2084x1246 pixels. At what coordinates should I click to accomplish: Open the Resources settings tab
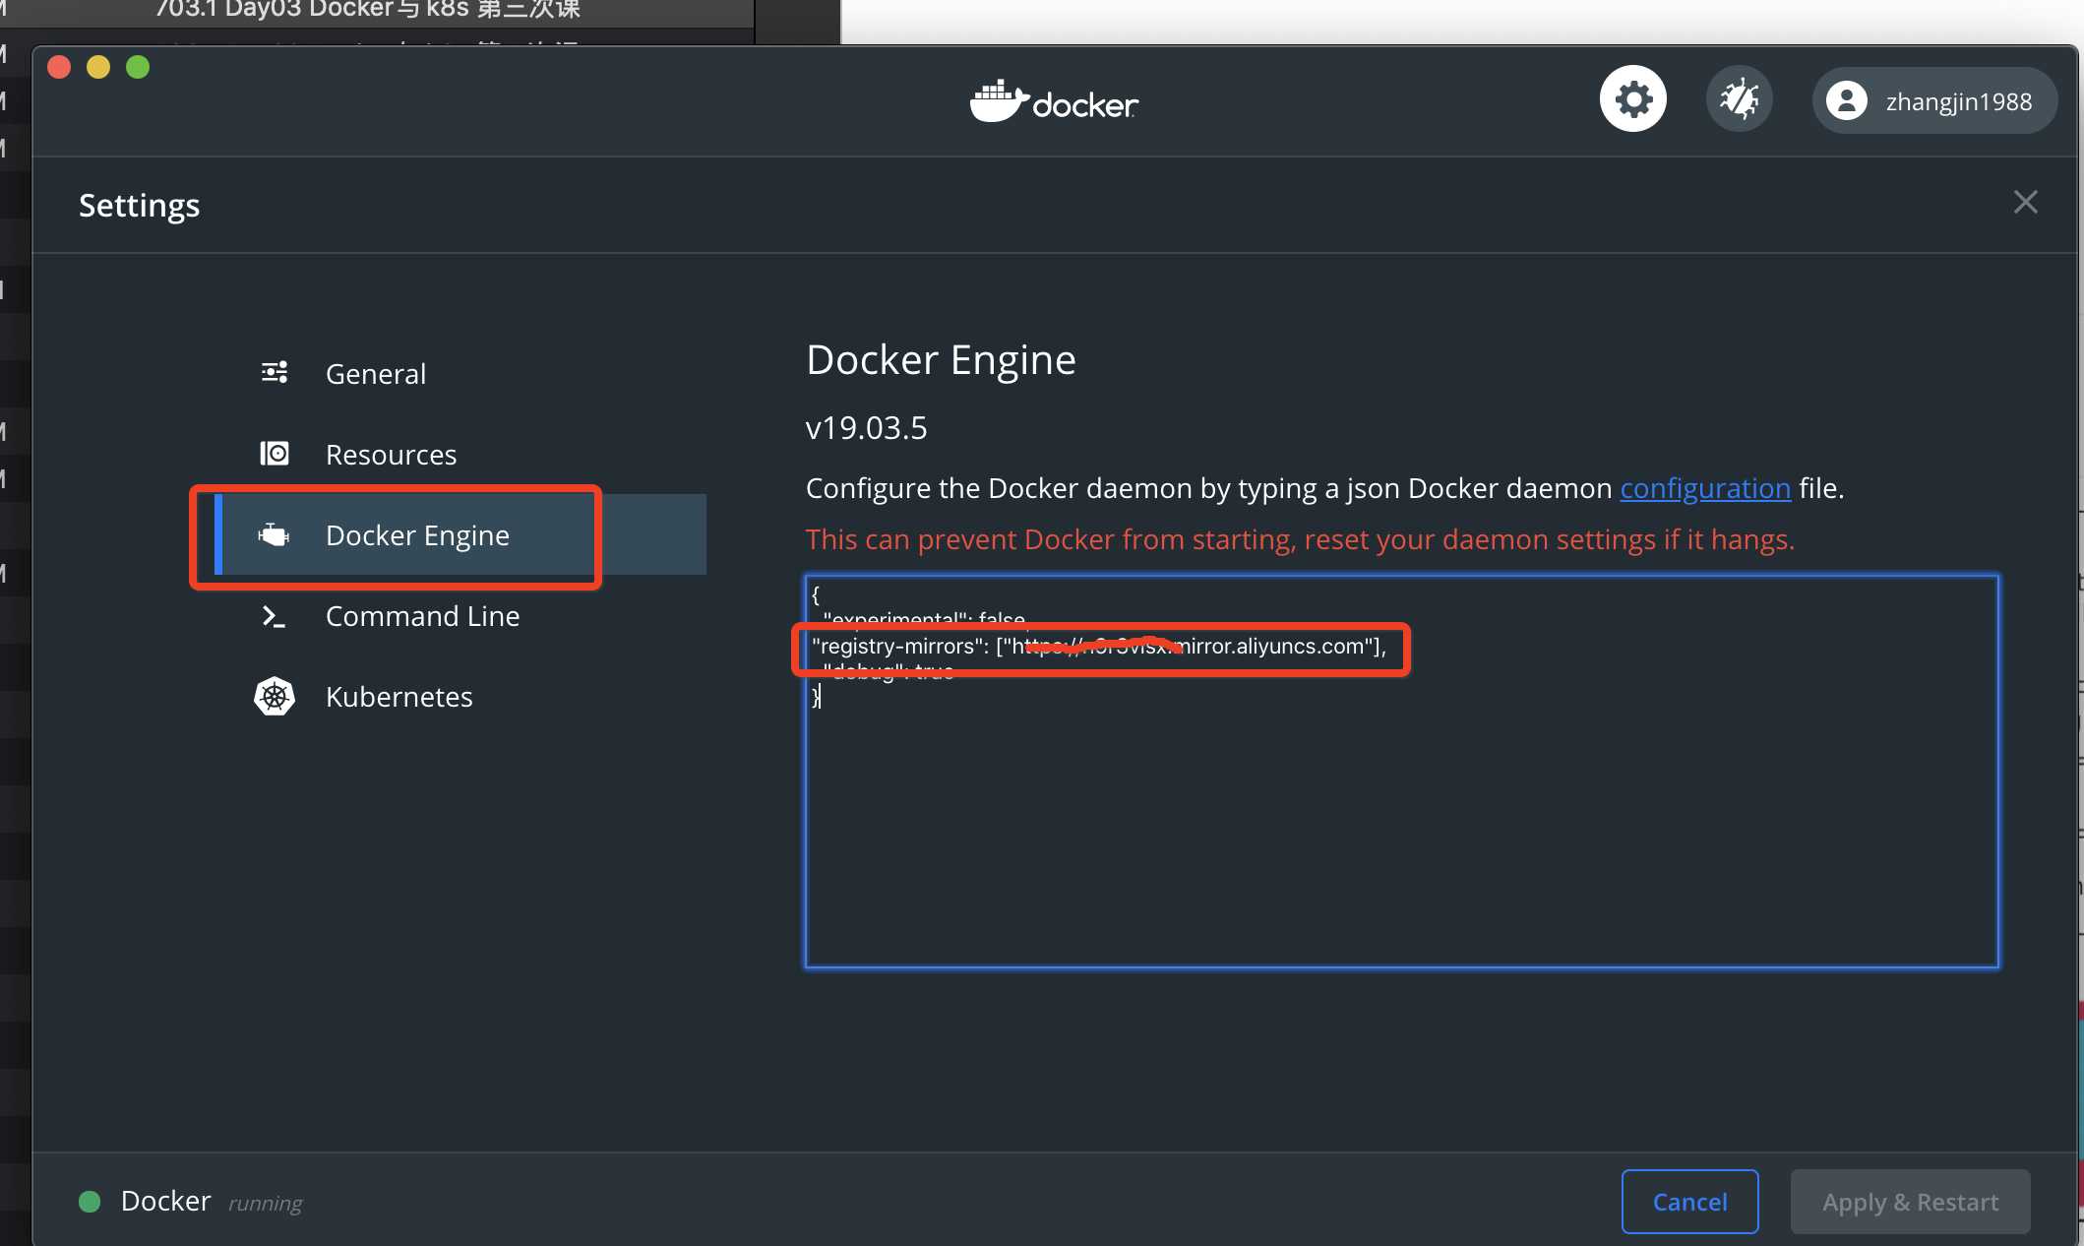(460, 455)
